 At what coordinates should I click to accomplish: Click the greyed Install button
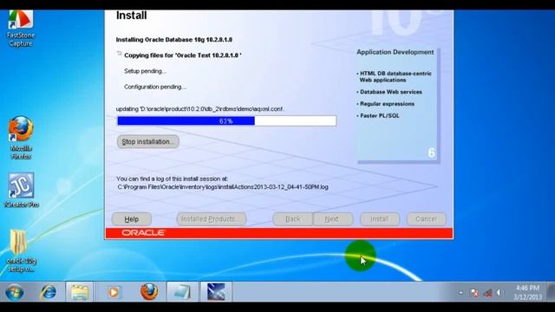[x=380, y=219]
